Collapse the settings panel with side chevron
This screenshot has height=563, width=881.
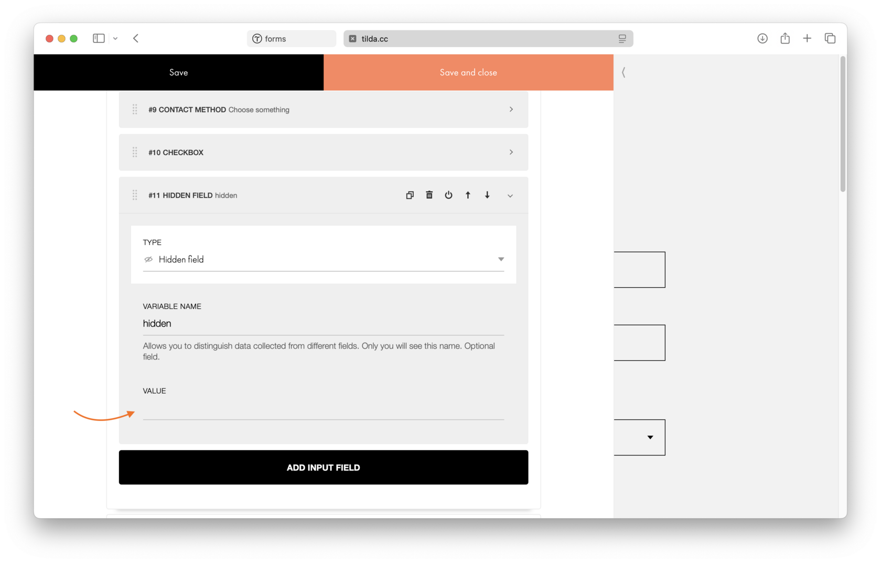[624, 72]
